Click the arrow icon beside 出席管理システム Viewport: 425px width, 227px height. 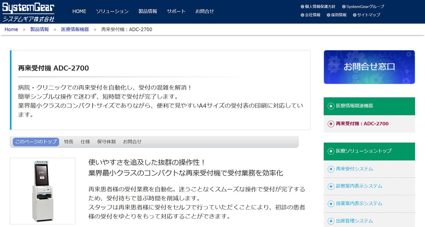331,221
